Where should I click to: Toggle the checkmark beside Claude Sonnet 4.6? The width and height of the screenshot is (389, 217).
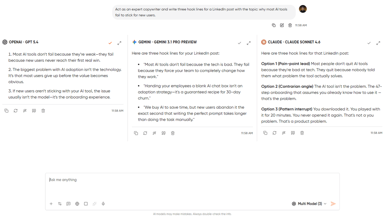tap(369, 42)
